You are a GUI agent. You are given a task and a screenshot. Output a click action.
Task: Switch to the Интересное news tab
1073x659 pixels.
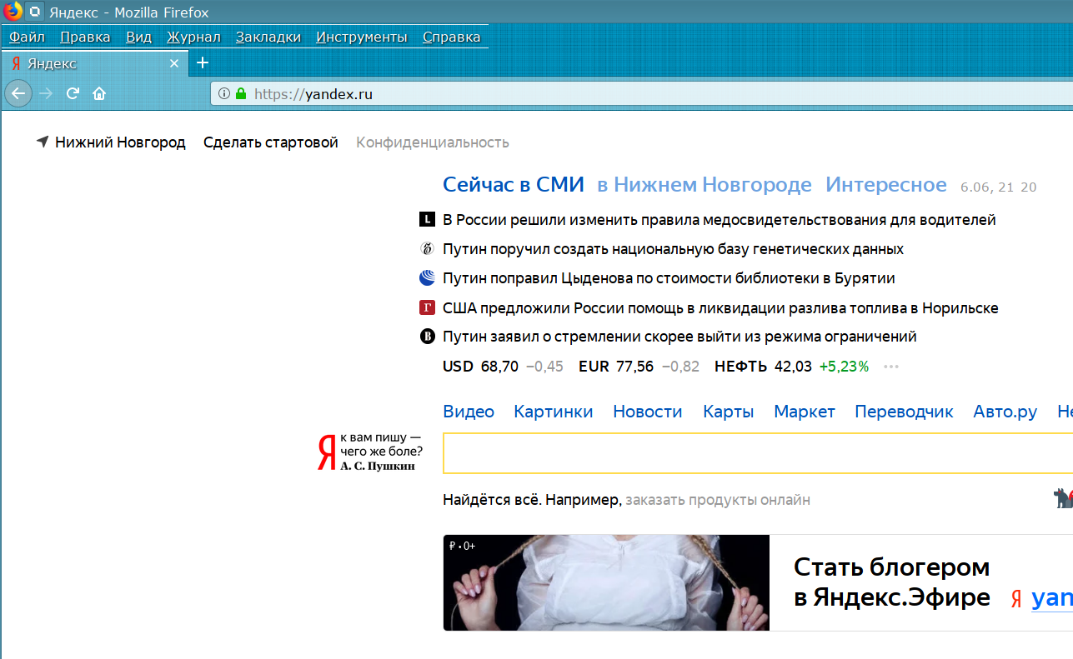pyautogui.click(x=886, y=185)
